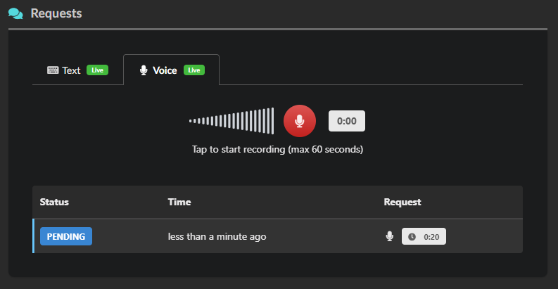Click the microphone icon in pending request row
This screenshot has height=289, width=558.
tap(390, 236)
